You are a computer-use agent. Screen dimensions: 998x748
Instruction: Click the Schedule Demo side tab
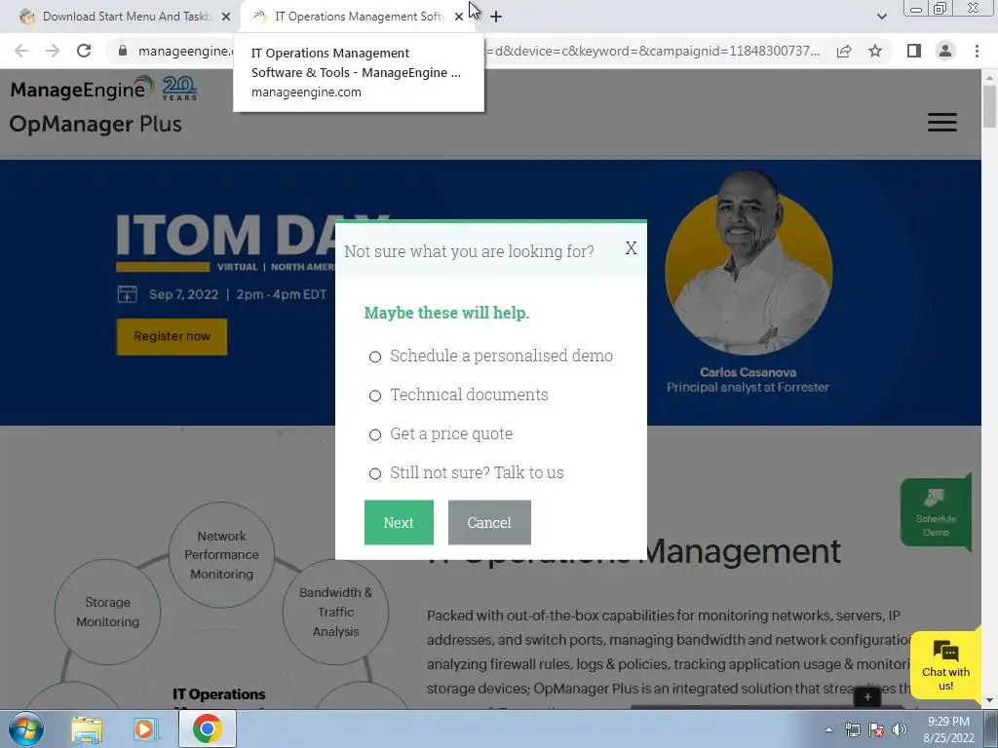tap(935, 512)
